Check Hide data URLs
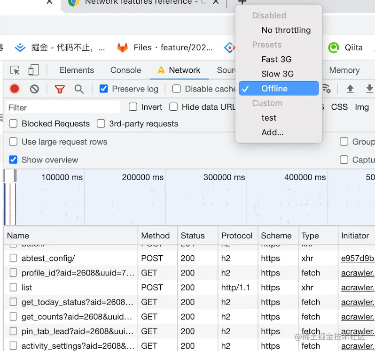Image resolution: width=375 pixels, height=351 pixels. (x=173, y=107)
